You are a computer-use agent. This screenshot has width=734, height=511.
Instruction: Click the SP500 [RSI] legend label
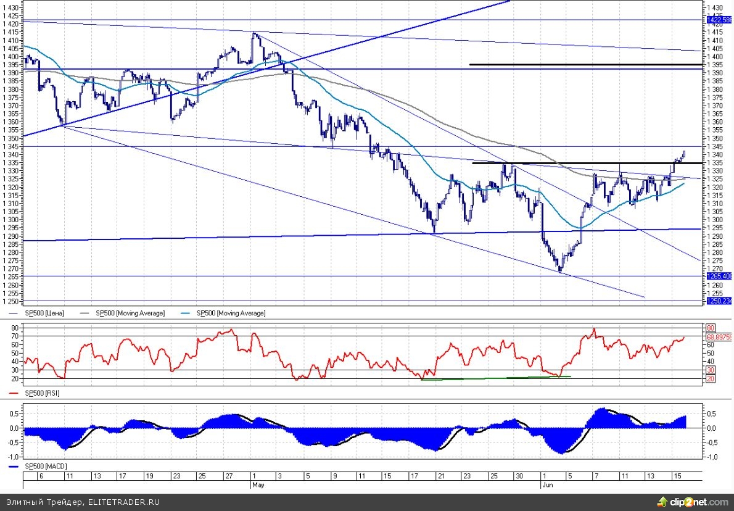click(42, 393)
